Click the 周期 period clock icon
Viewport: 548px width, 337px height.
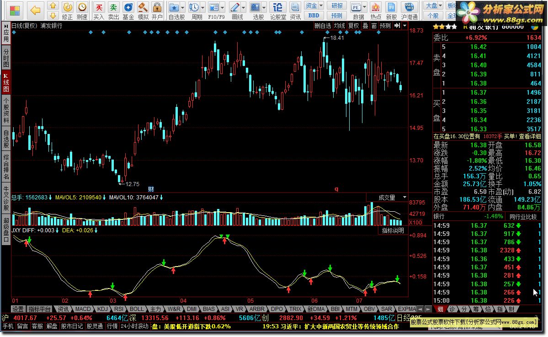point(194,11)
